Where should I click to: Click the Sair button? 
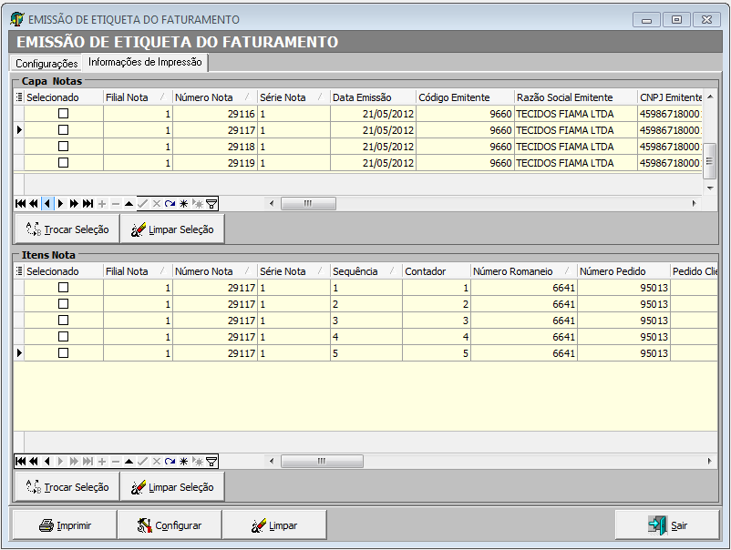pyautogui.click(x=667, y=525)
